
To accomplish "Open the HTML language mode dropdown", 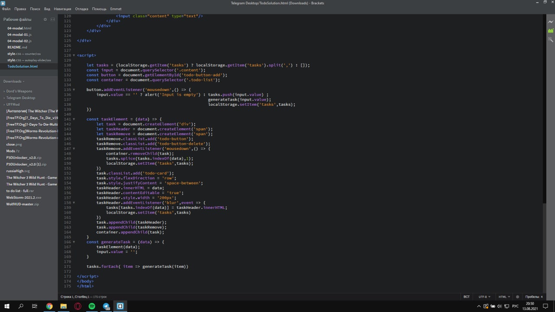I will (x=504, y=297).
